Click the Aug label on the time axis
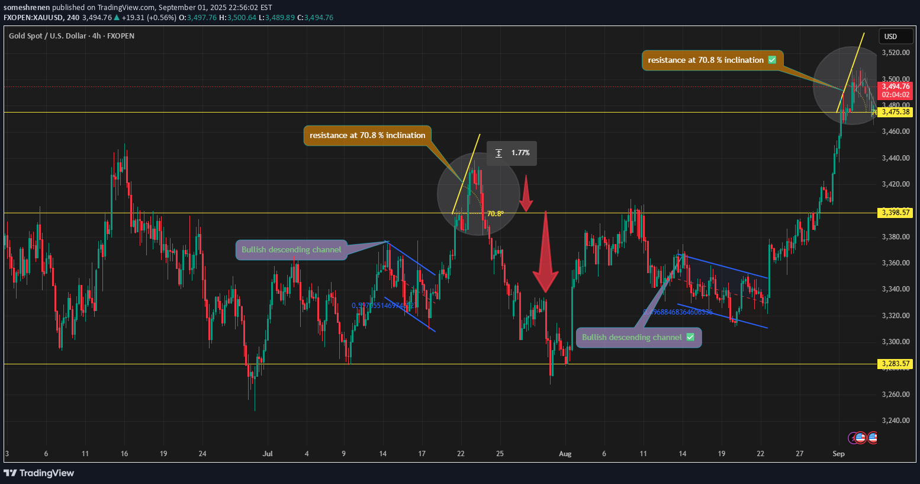The height and width of the screenshot is (484, 920). click(565, 454)
